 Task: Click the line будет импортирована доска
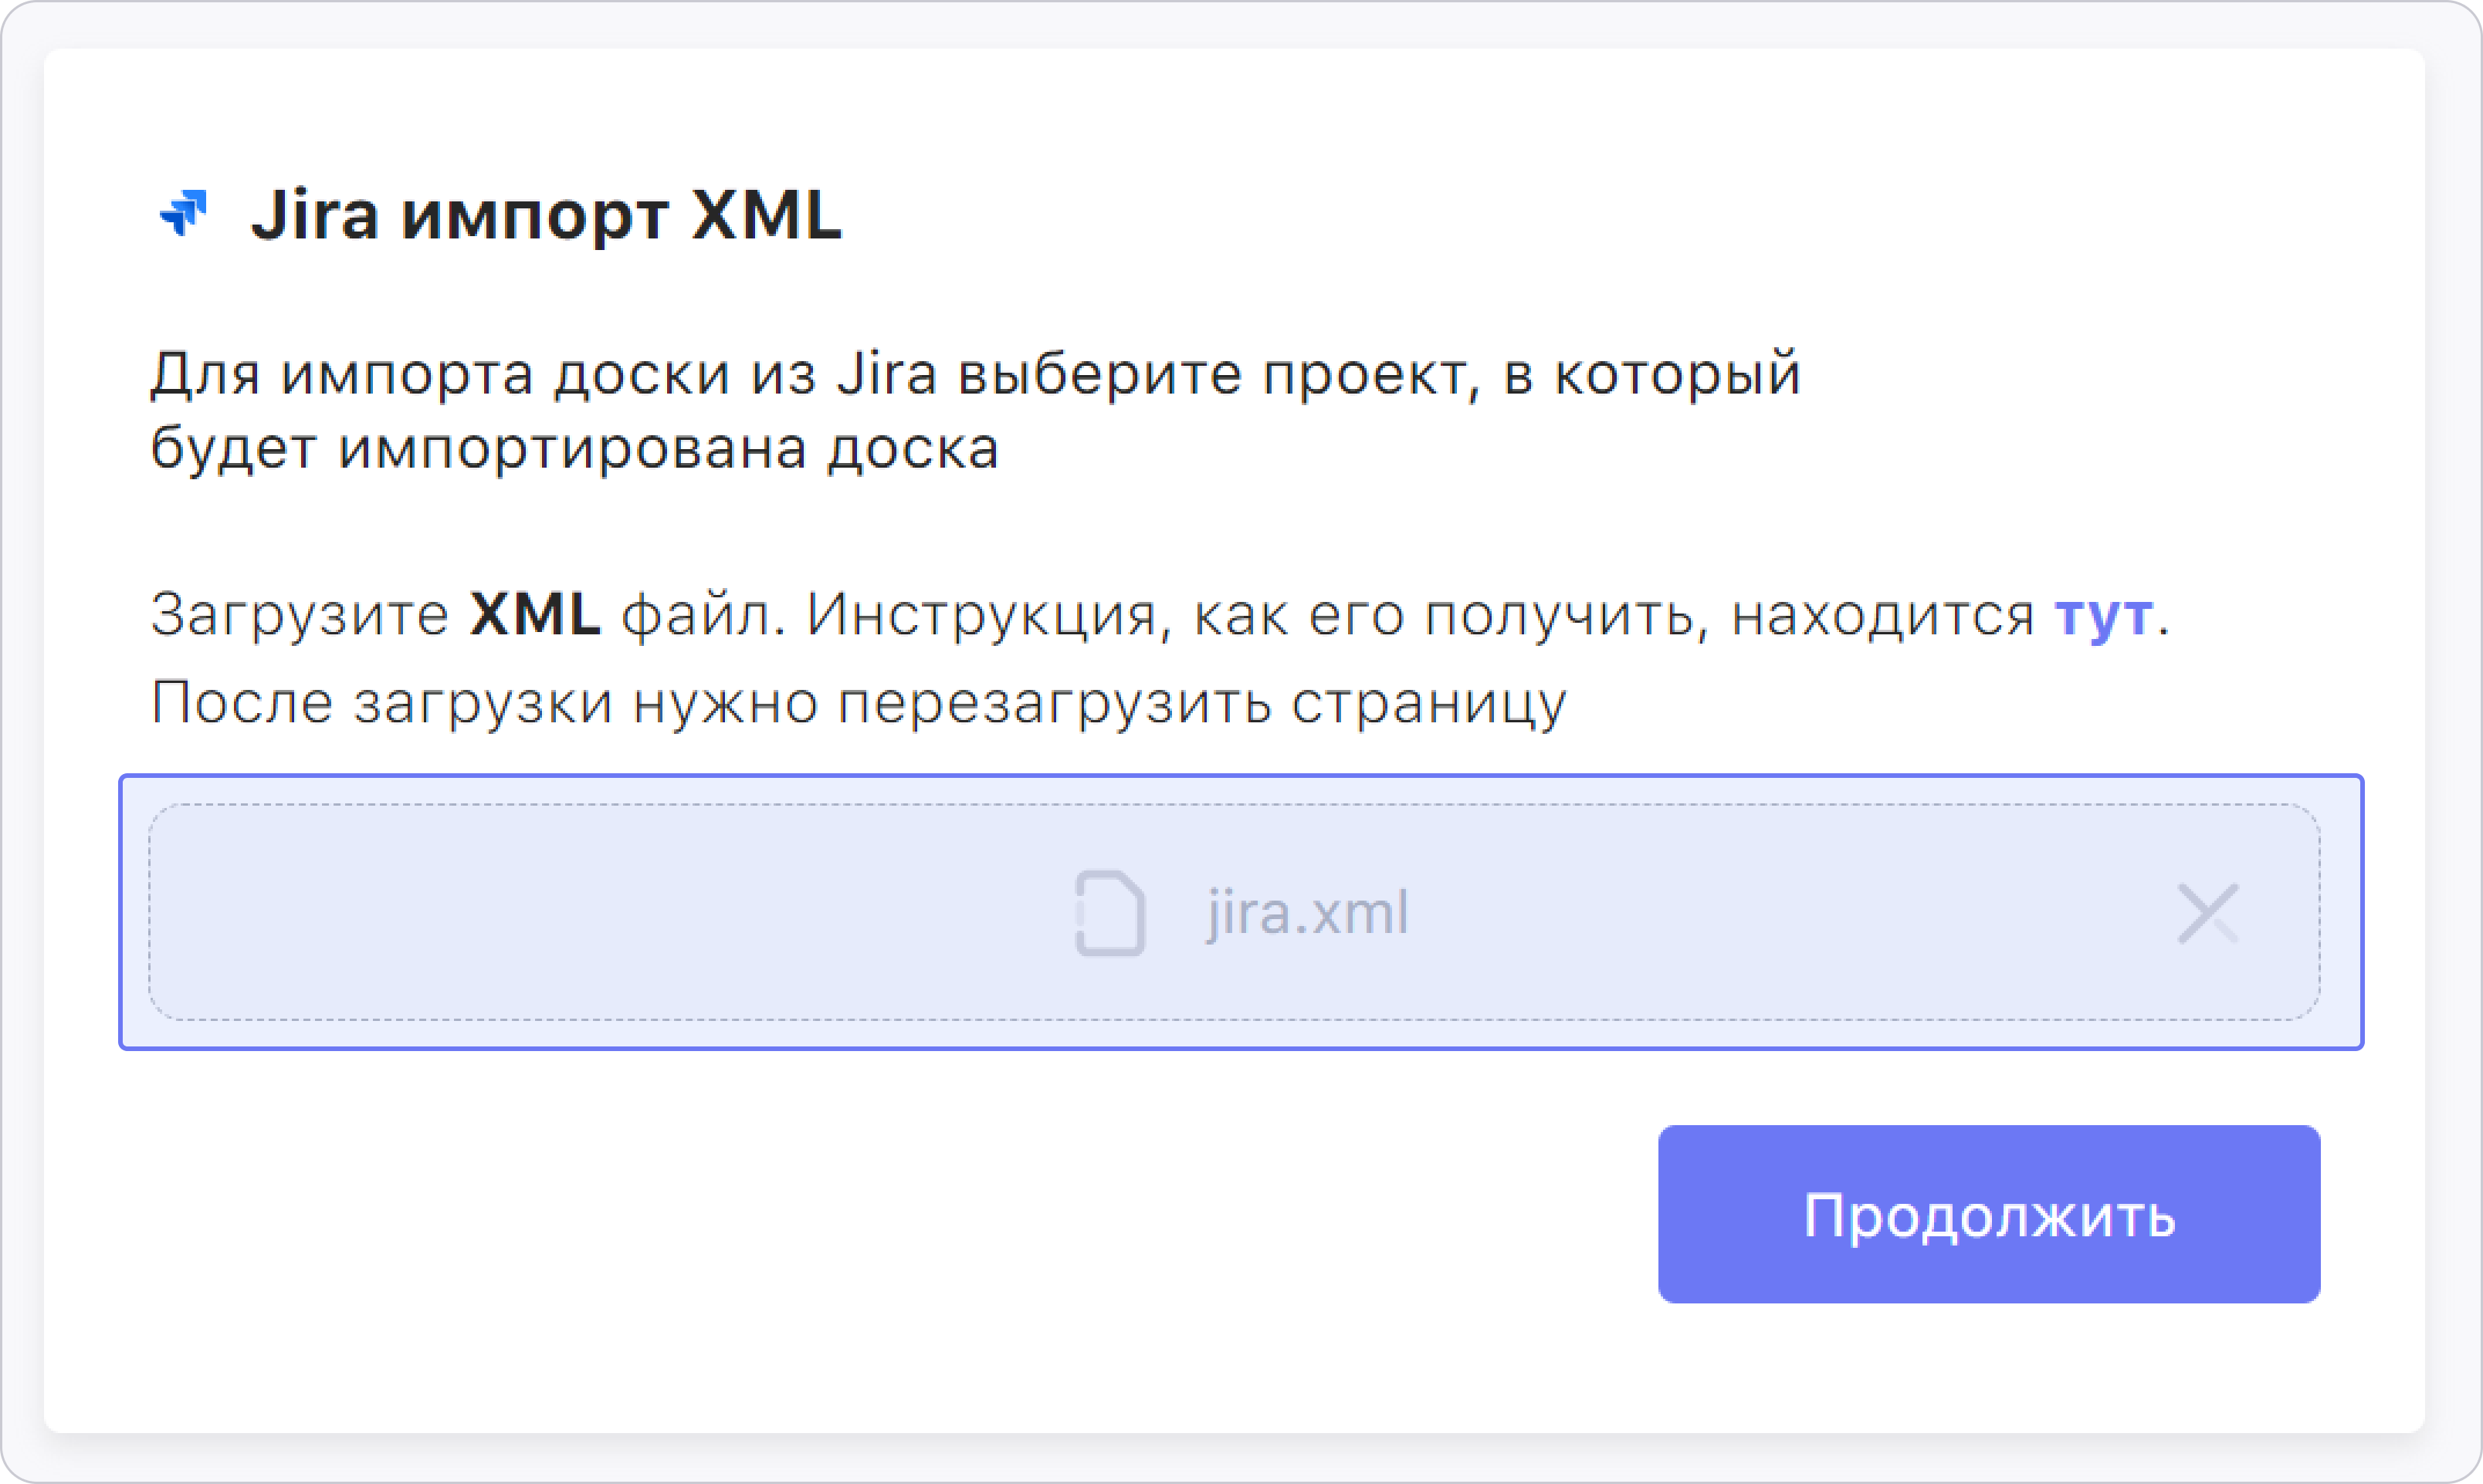[x=574, y=448]
